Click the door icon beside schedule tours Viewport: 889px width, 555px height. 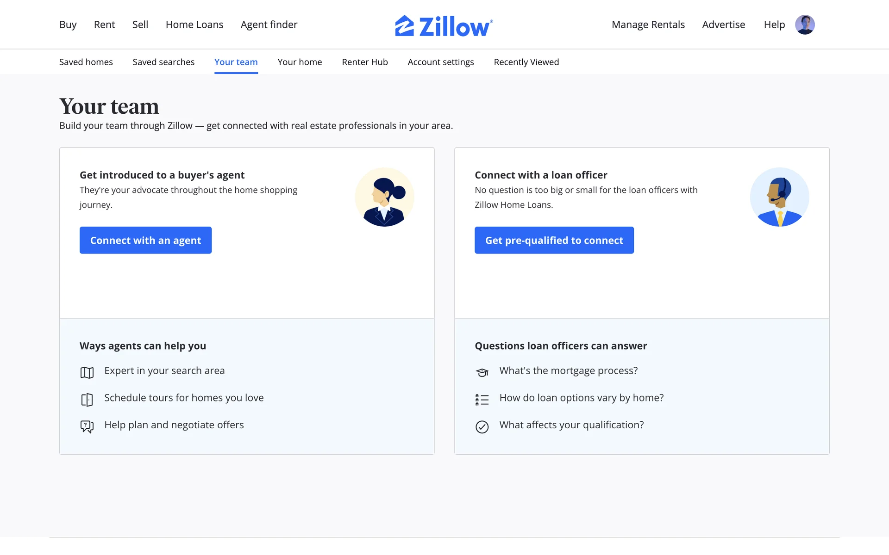pyautogui.click(x=87, y=400)
